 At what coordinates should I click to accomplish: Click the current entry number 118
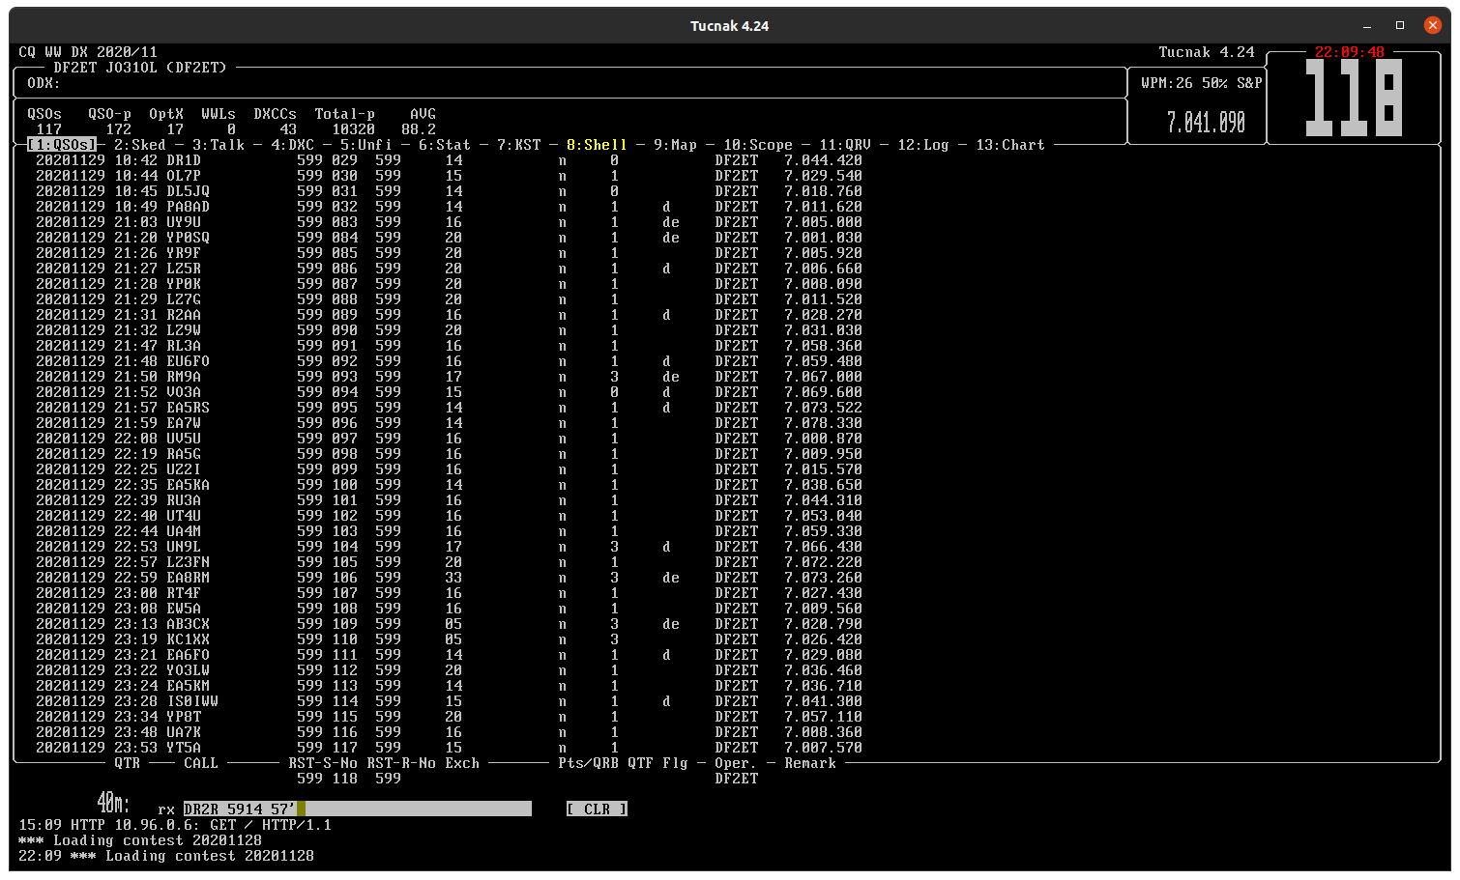(345, 779)
